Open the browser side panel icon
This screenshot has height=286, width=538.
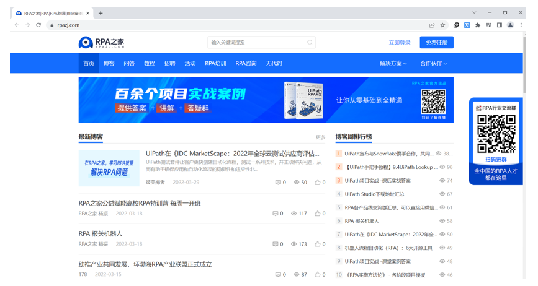(500, 25)
